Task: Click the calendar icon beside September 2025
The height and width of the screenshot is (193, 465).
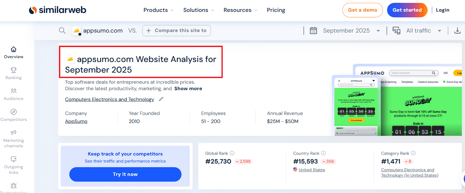Action: tap(313, 31)
